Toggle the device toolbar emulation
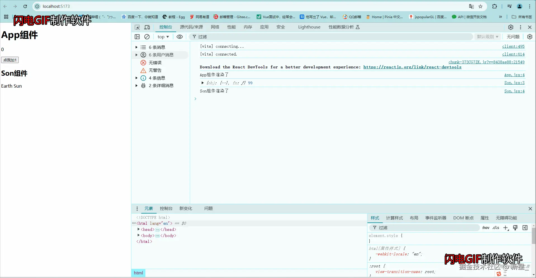The image size is (536, 278). (x=147, y=27)
